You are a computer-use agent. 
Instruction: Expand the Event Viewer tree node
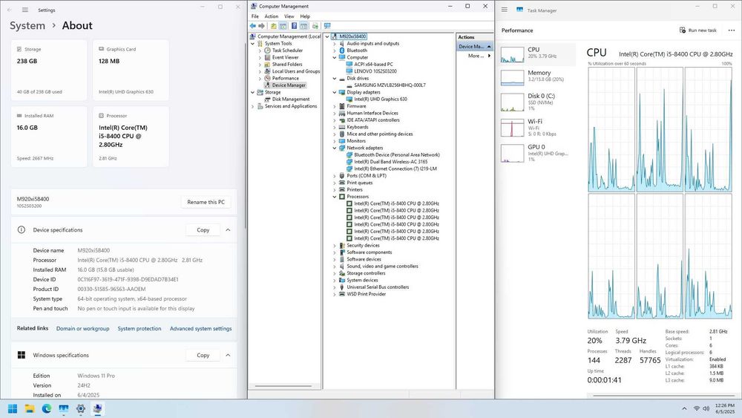(260, 57)
